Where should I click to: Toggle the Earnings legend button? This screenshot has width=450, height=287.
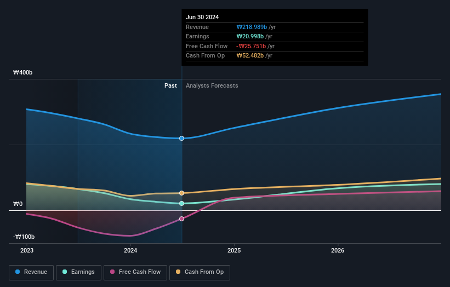(x=78, y=272)
